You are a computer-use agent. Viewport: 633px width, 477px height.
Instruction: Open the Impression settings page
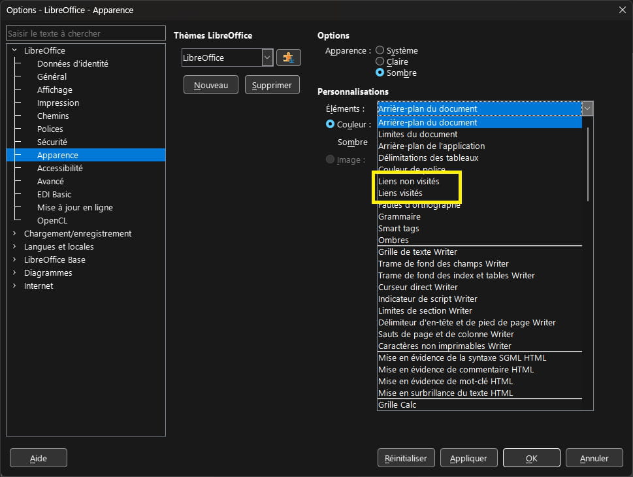point(58,103)
